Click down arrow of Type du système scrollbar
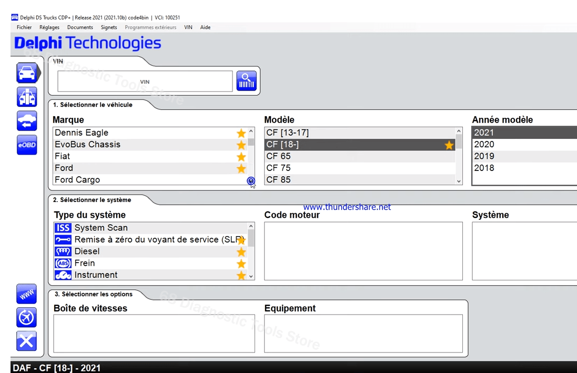Screen dimensions: 577x373 point(251,276)
